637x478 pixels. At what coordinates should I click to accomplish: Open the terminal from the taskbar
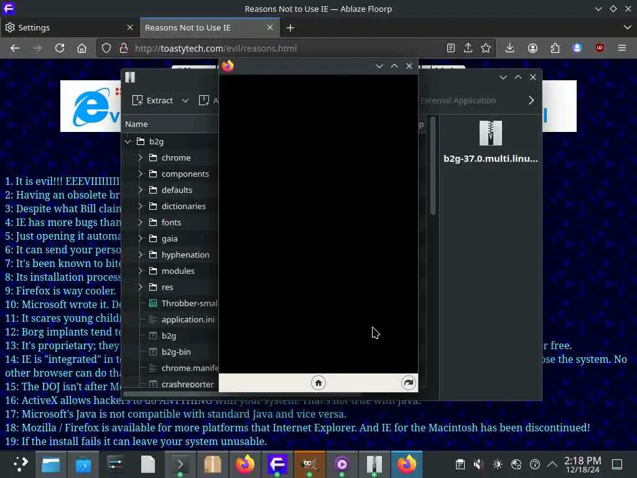point(180,464)
